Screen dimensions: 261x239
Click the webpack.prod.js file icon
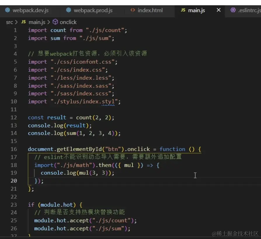pos(68,10)
